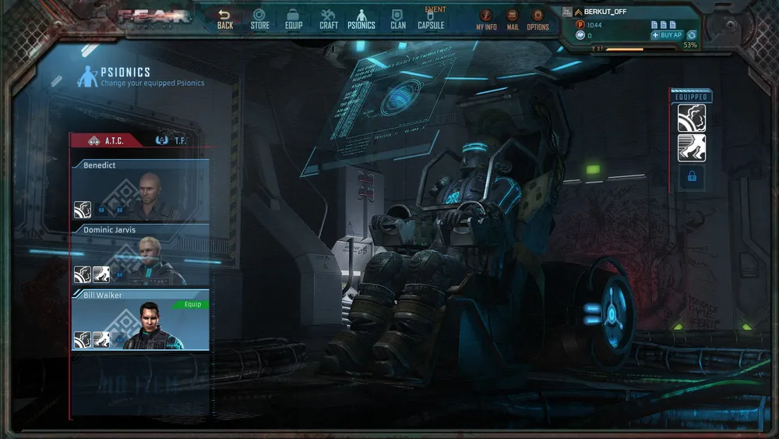779x439 pixels.
Task: Click the 1044 points value
Action: pyautogui.click(x=594, y=25)
